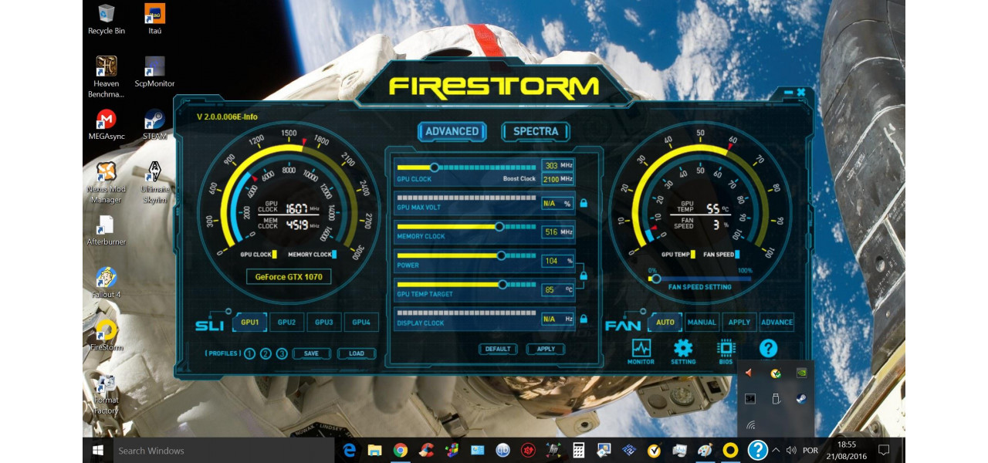Click the GPU Clock slider handle

click(x=435, y=167)
